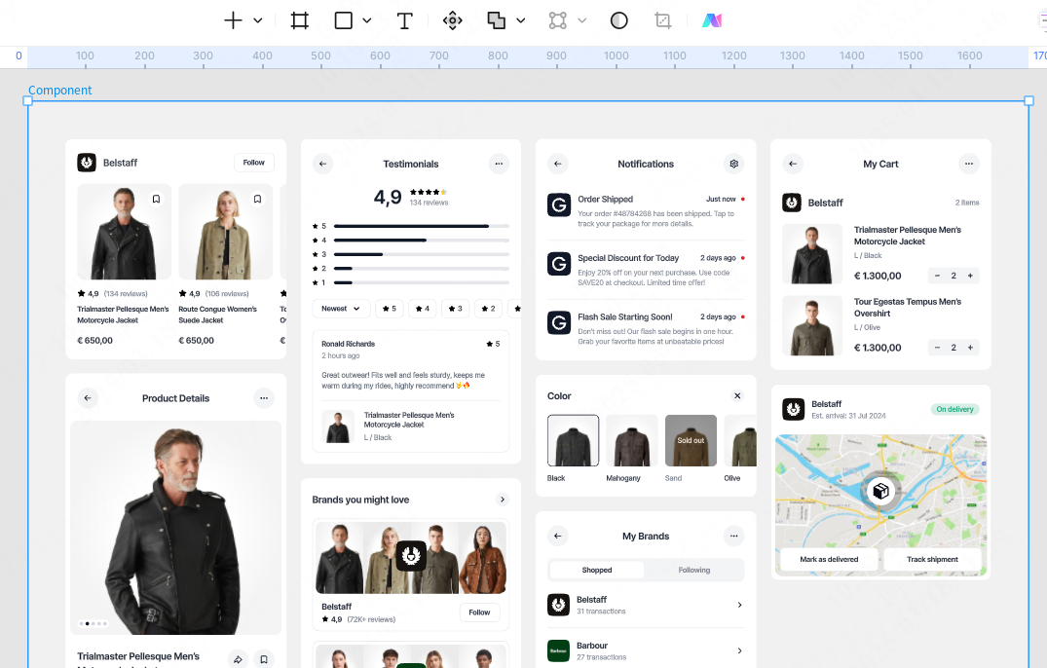The height and width of the screenshot is (668, 1047).
Task: Click back arrow in My Brands card
Action: [558, 536]
